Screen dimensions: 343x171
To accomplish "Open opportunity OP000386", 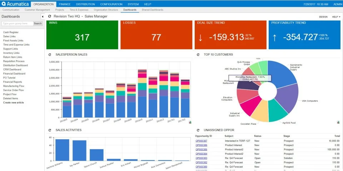I will [201, 145].
